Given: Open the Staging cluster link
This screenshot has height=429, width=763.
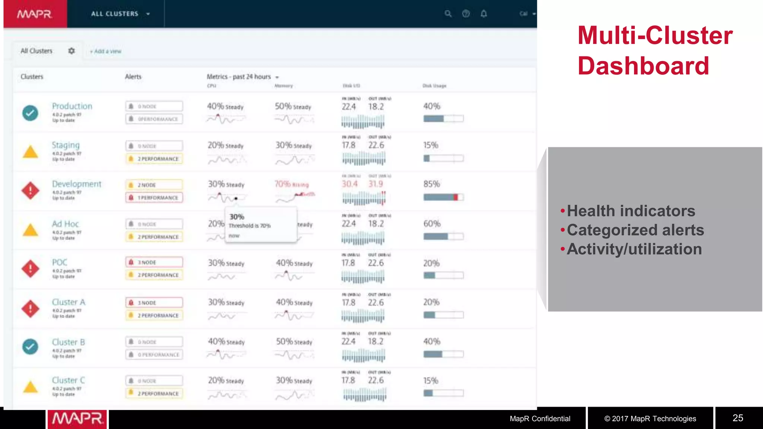Looking at the screenshot, I should 66,145.
